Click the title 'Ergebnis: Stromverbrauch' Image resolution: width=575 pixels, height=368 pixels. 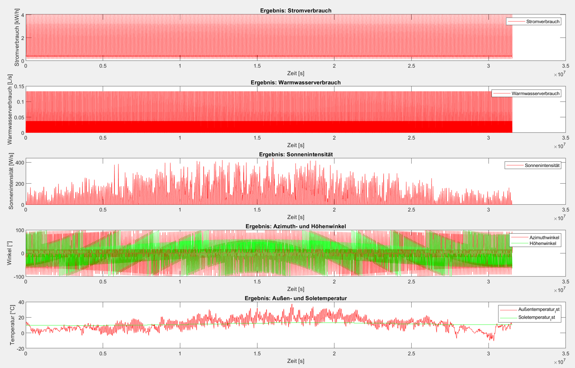point(296,11)
